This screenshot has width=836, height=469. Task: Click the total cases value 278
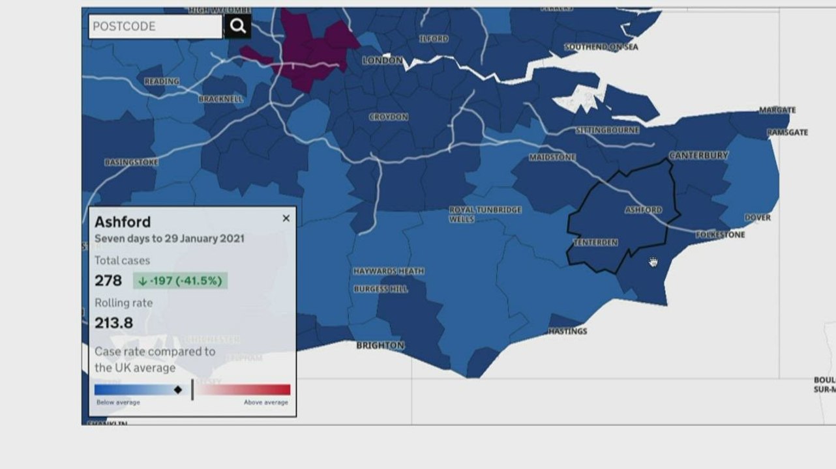click(108, 281)
